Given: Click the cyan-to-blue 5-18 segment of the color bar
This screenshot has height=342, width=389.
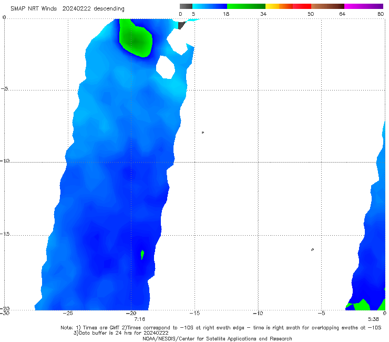Looking at the screenshot, I should pos(210,6).
